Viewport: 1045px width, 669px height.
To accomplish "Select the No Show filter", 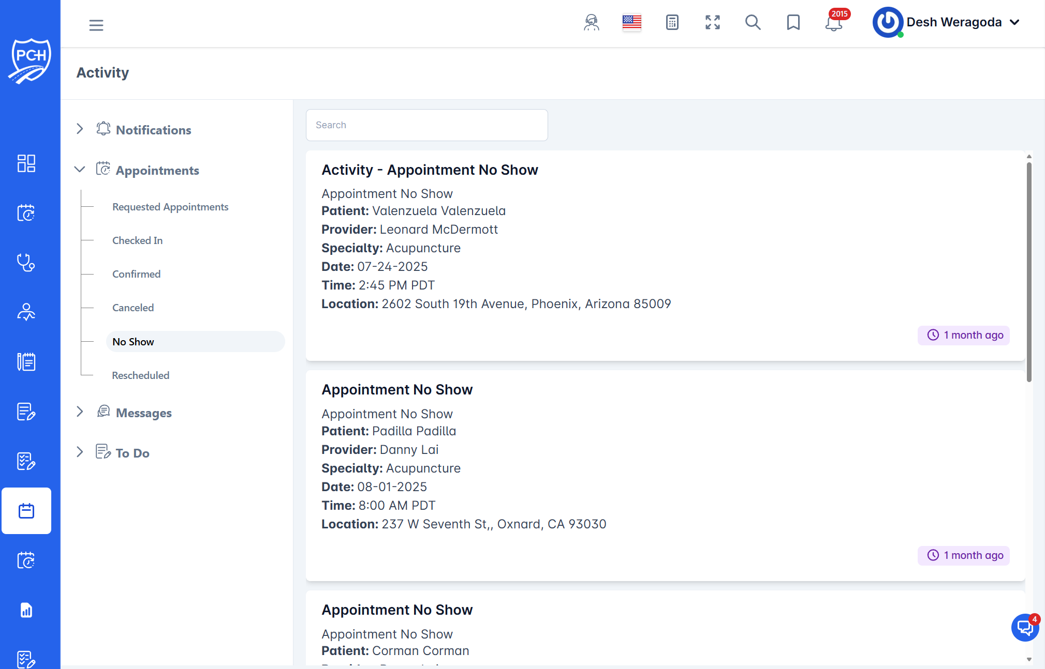I will [133, 341].
